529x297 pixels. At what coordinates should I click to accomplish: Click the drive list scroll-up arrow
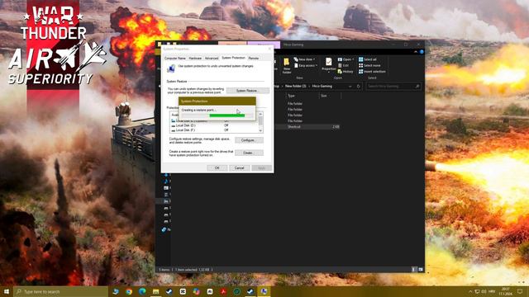click(260, 115)
